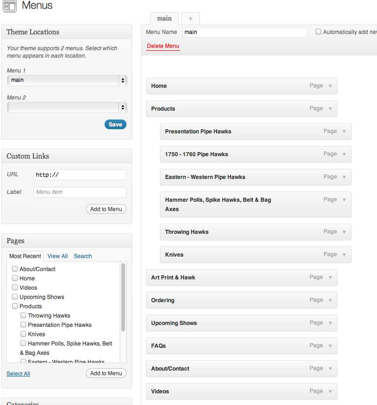Screen dimensions: 377x405
Task: Expand the Products menu item settings arrow
Action: (330, 108)
